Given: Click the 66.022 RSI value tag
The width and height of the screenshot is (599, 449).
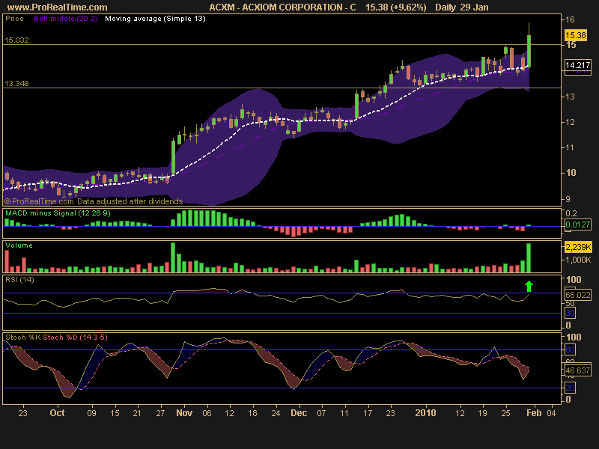Looking at the screenshot, I should coord(577,295).
